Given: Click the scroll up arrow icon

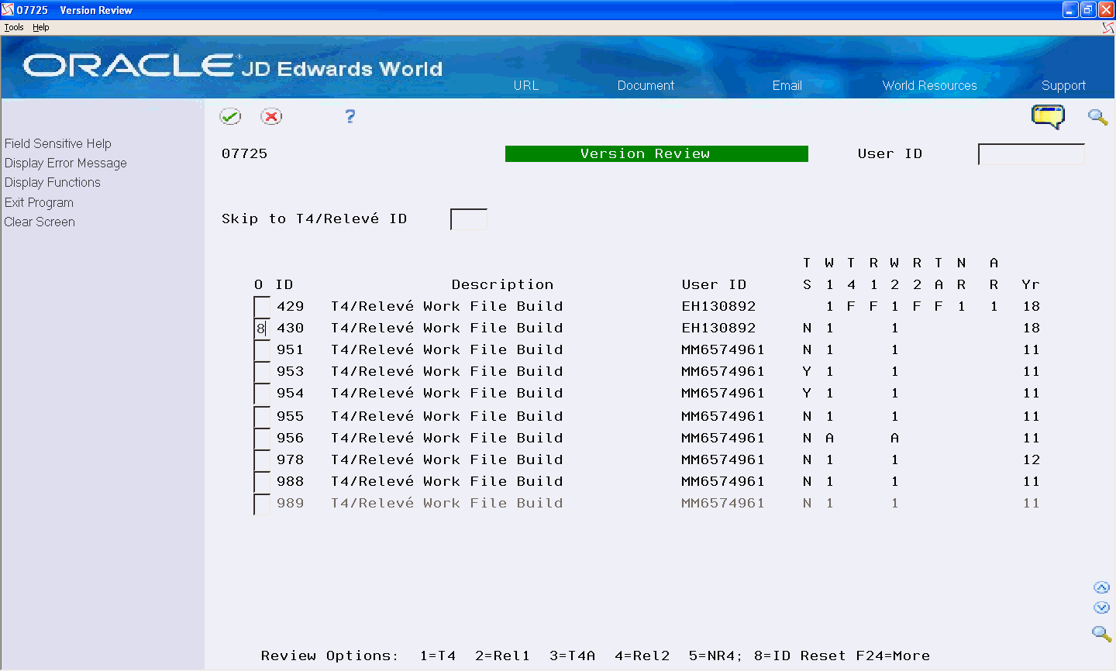Looking at the screenshot, I should pyautogui.click(x=1101, y=587).
